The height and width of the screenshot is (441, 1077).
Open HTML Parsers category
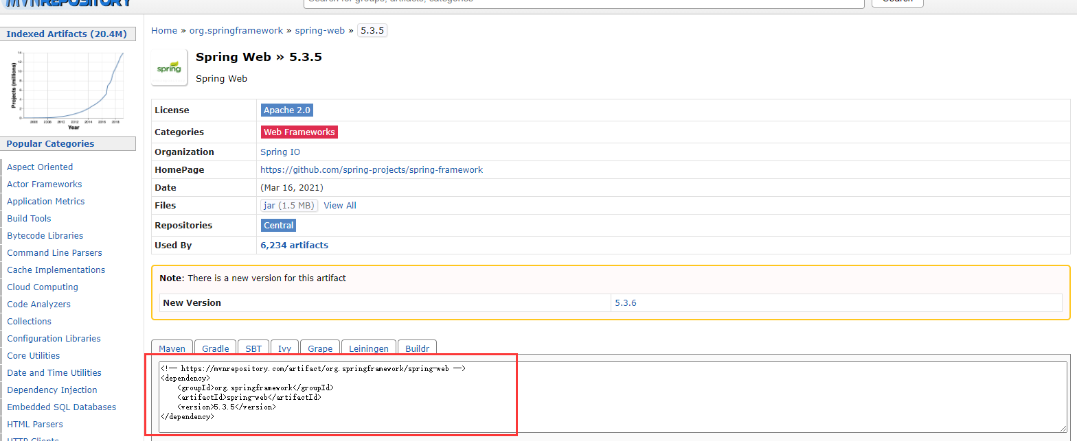tap(35, 424)
